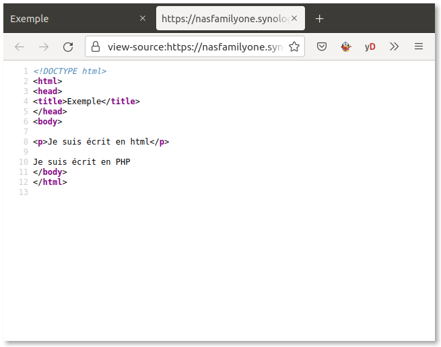
Task: Click the 'Je suis écrit en PHP' line
Action: [81, 162]
